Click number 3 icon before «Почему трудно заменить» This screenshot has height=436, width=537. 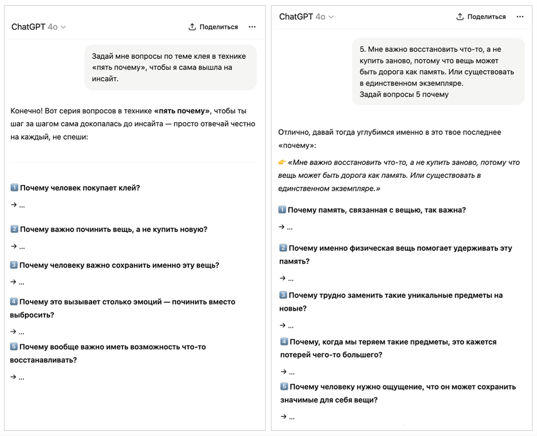coord(283,295)
